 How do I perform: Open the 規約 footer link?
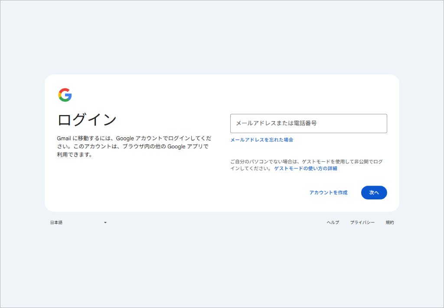point(390,223)
